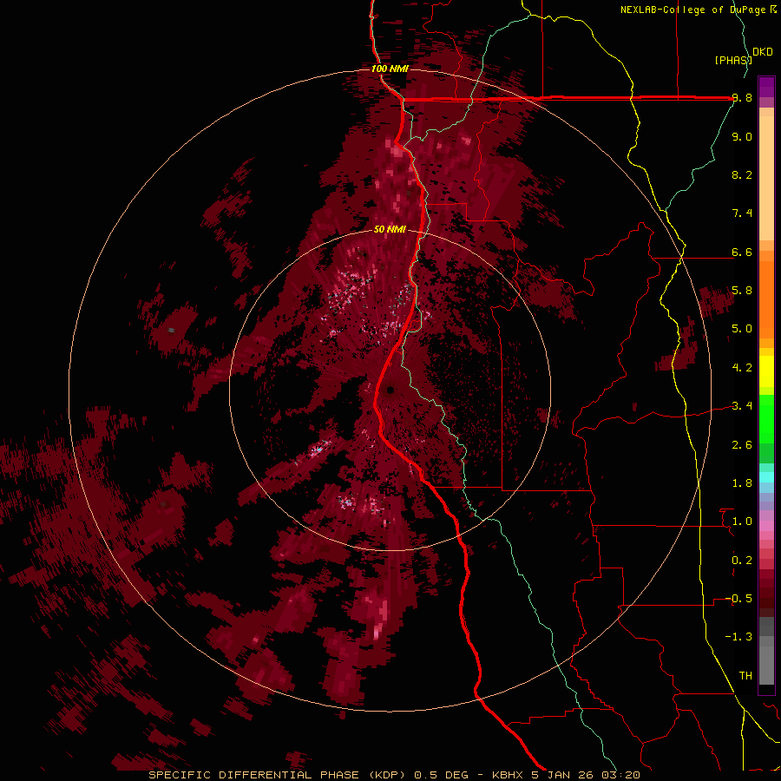Click the "KBHX" station identifier

507,775
